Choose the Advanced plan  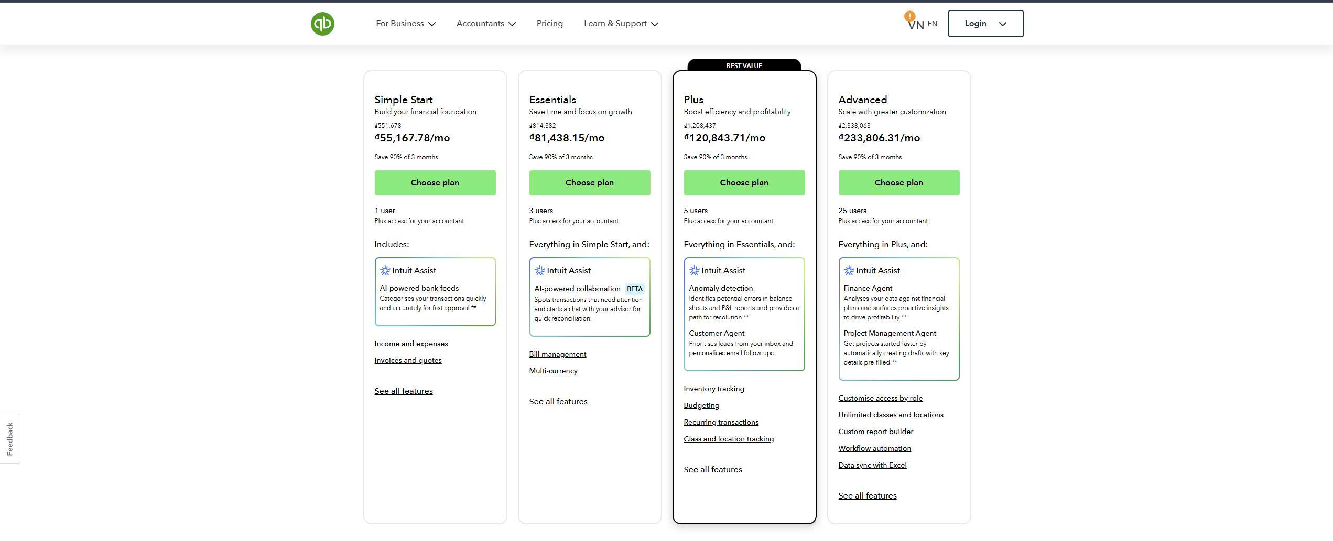pyautogui.click(x=898, y=183)
